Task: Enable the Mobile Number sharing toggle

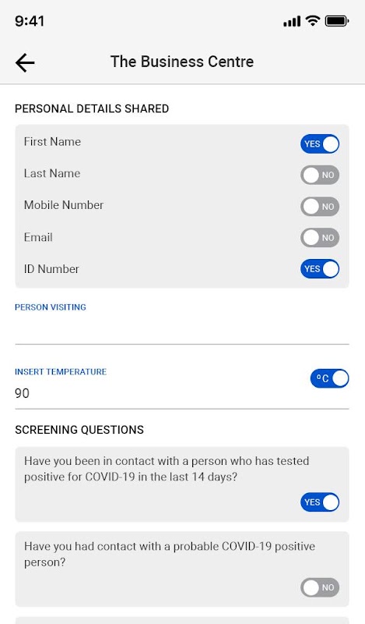Action: [x=320, y=207]
